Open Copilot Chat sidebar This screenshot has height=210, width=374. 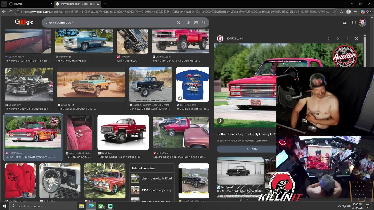pos(366,12)
